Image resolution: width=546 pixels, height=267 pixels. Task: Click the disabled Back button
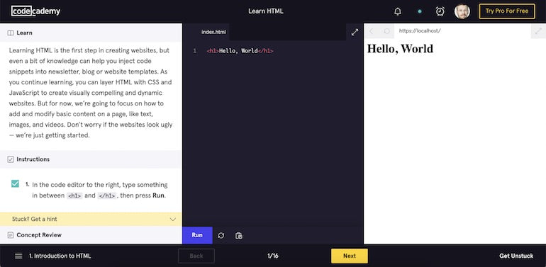[196, 256]
